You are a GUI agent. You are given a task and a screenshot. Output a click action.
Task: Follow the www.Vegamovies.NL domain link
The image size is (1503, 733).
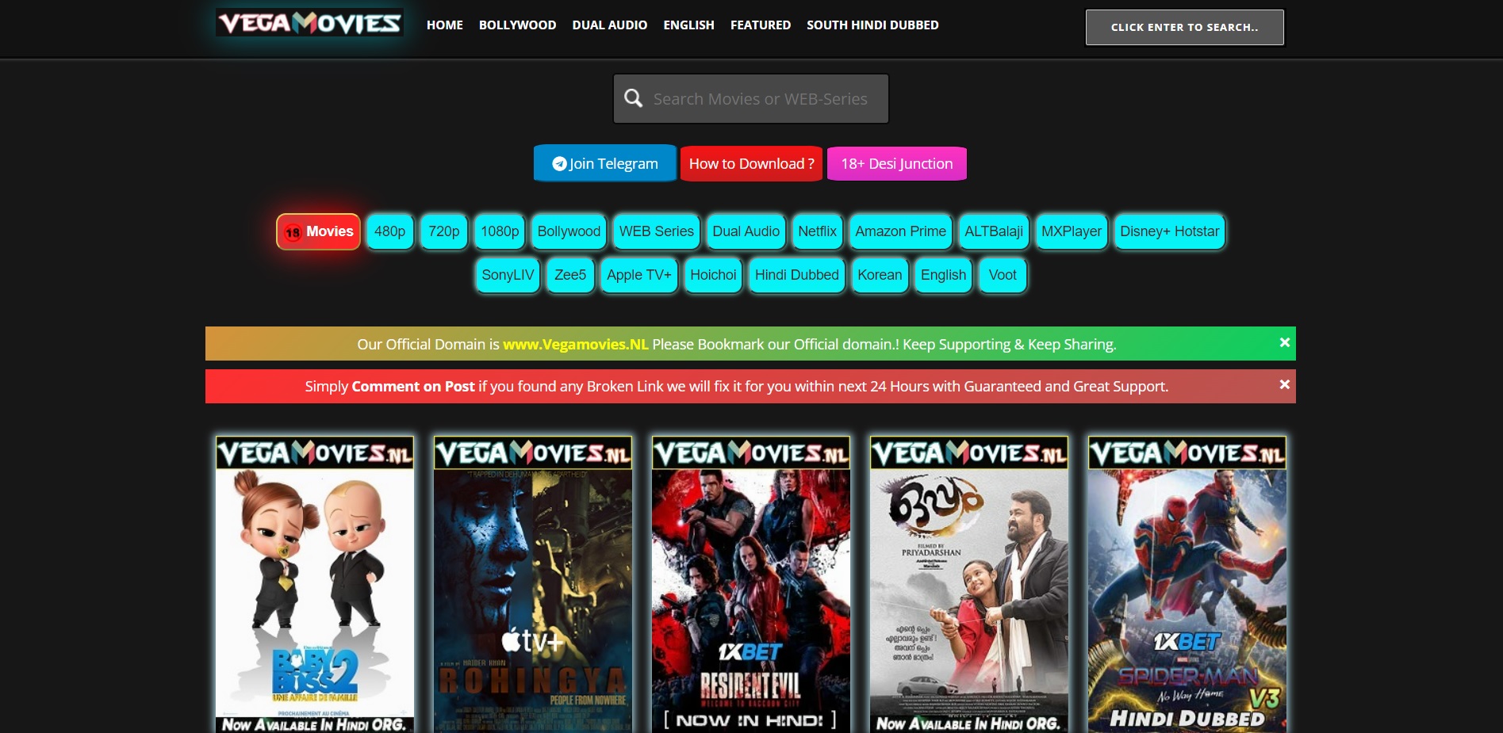(x=575, y=344)
